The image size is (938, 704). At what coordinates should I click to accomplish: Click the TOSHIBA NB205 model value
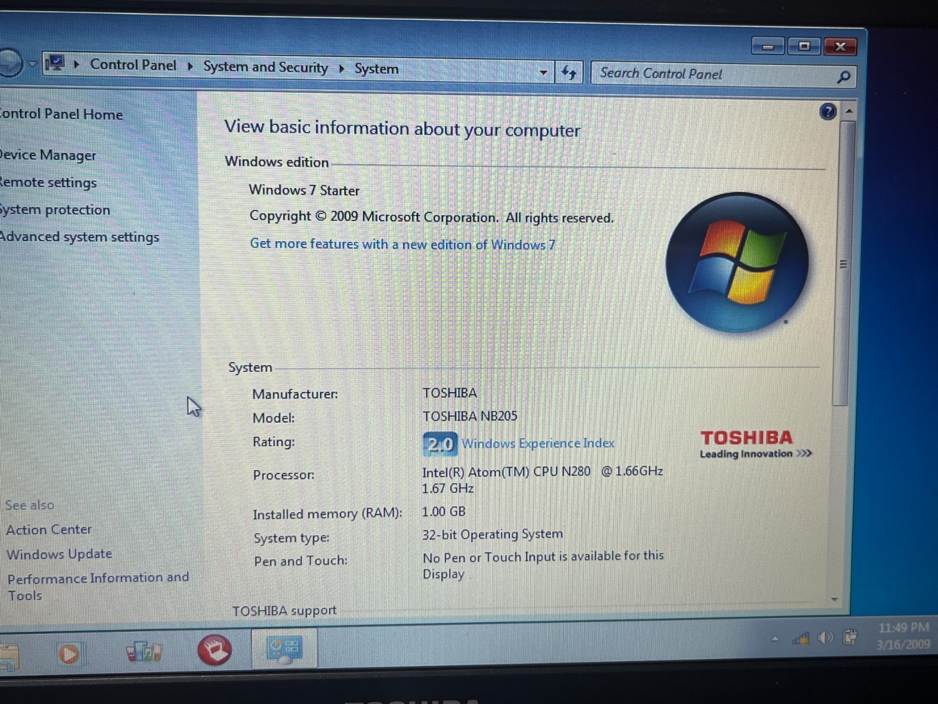(470, 416)
